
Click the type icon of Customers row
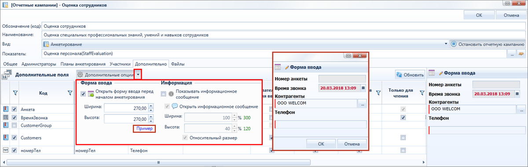click(x=6, y=137)
